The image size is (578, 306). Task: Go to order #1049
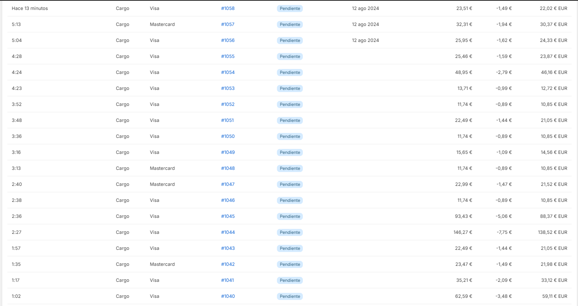point(228,152)
